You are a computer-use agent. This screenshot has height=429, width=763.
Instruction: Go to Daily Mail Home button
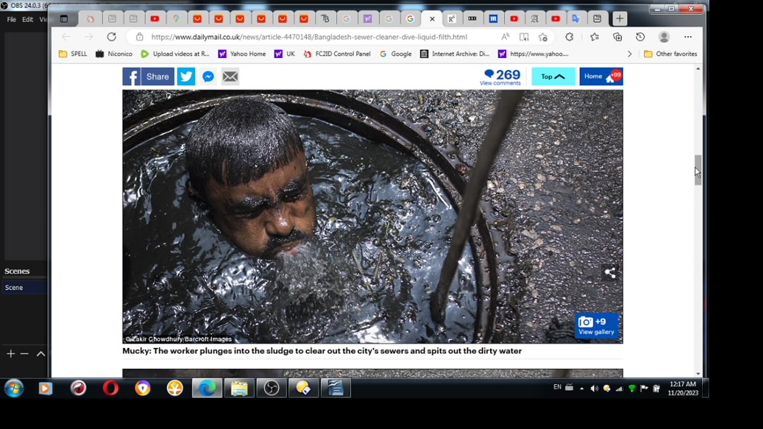coord(601,76)
